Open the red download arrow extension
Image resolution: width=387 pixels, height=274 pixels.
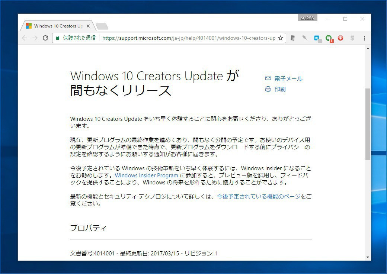pyautogui.click(x=340, y=38)
